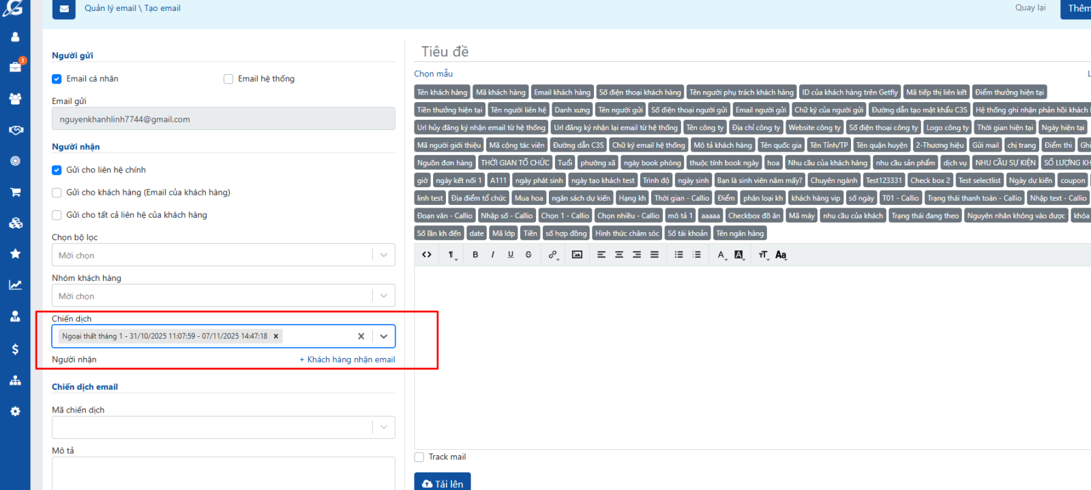Enable the Email hệ thống checkbox
1091x490 pixels.
[x=228, y=79]
